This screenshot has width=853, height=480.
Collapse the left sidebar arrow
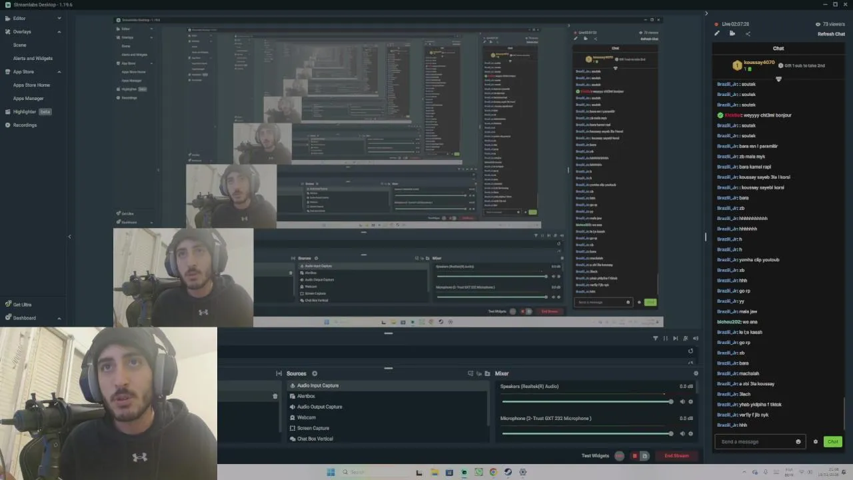(69, 236)
